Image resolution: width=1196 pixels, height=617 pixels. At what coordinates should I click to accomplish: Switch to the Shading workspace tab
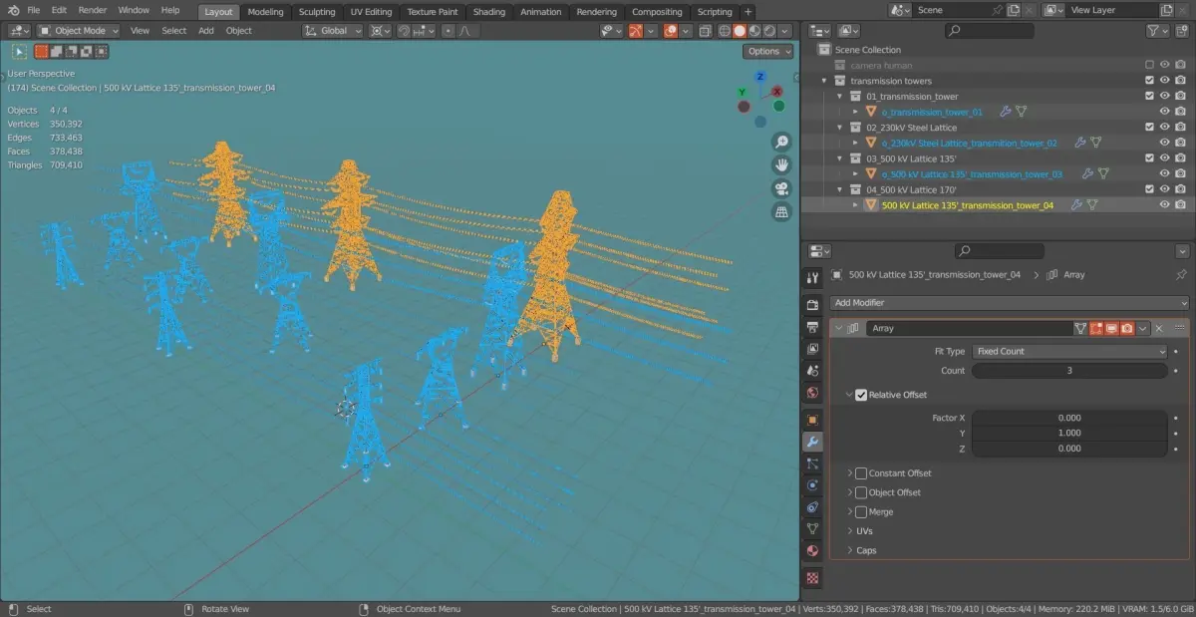coord(488,12)
